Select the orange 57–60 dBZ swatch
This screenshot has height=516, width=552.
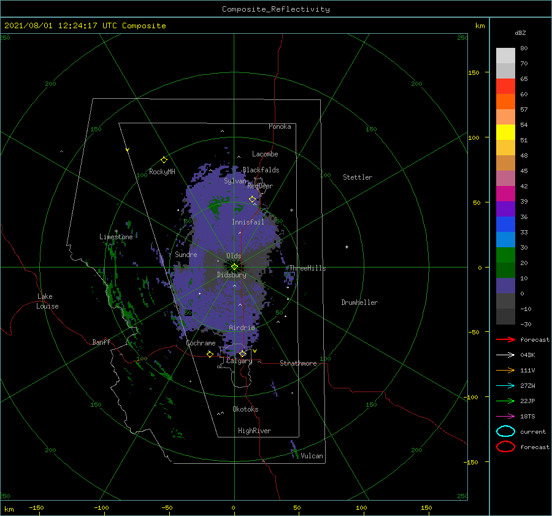coord(505,101)
